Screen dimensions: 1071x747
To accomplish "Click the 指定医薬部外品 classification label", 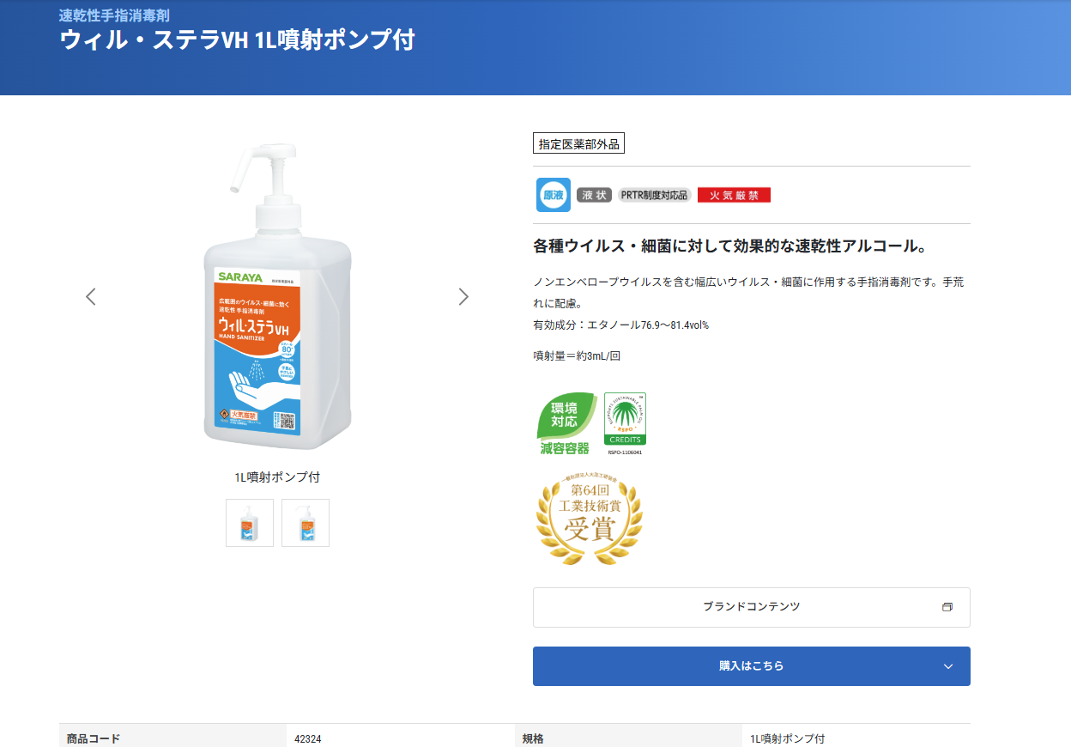I will [x=578, y=144].
